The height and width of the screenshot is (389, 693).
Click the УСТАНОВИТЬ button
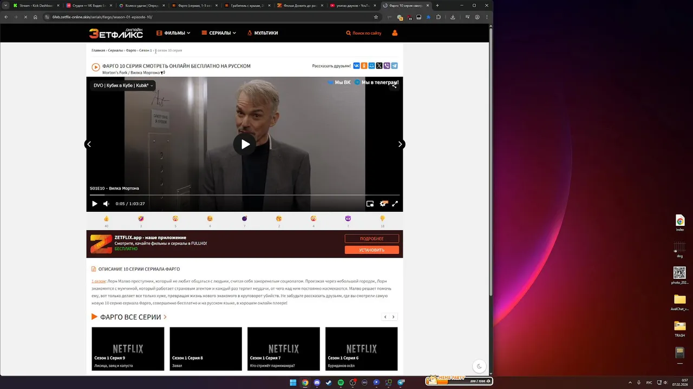click(x=372, y=250)
